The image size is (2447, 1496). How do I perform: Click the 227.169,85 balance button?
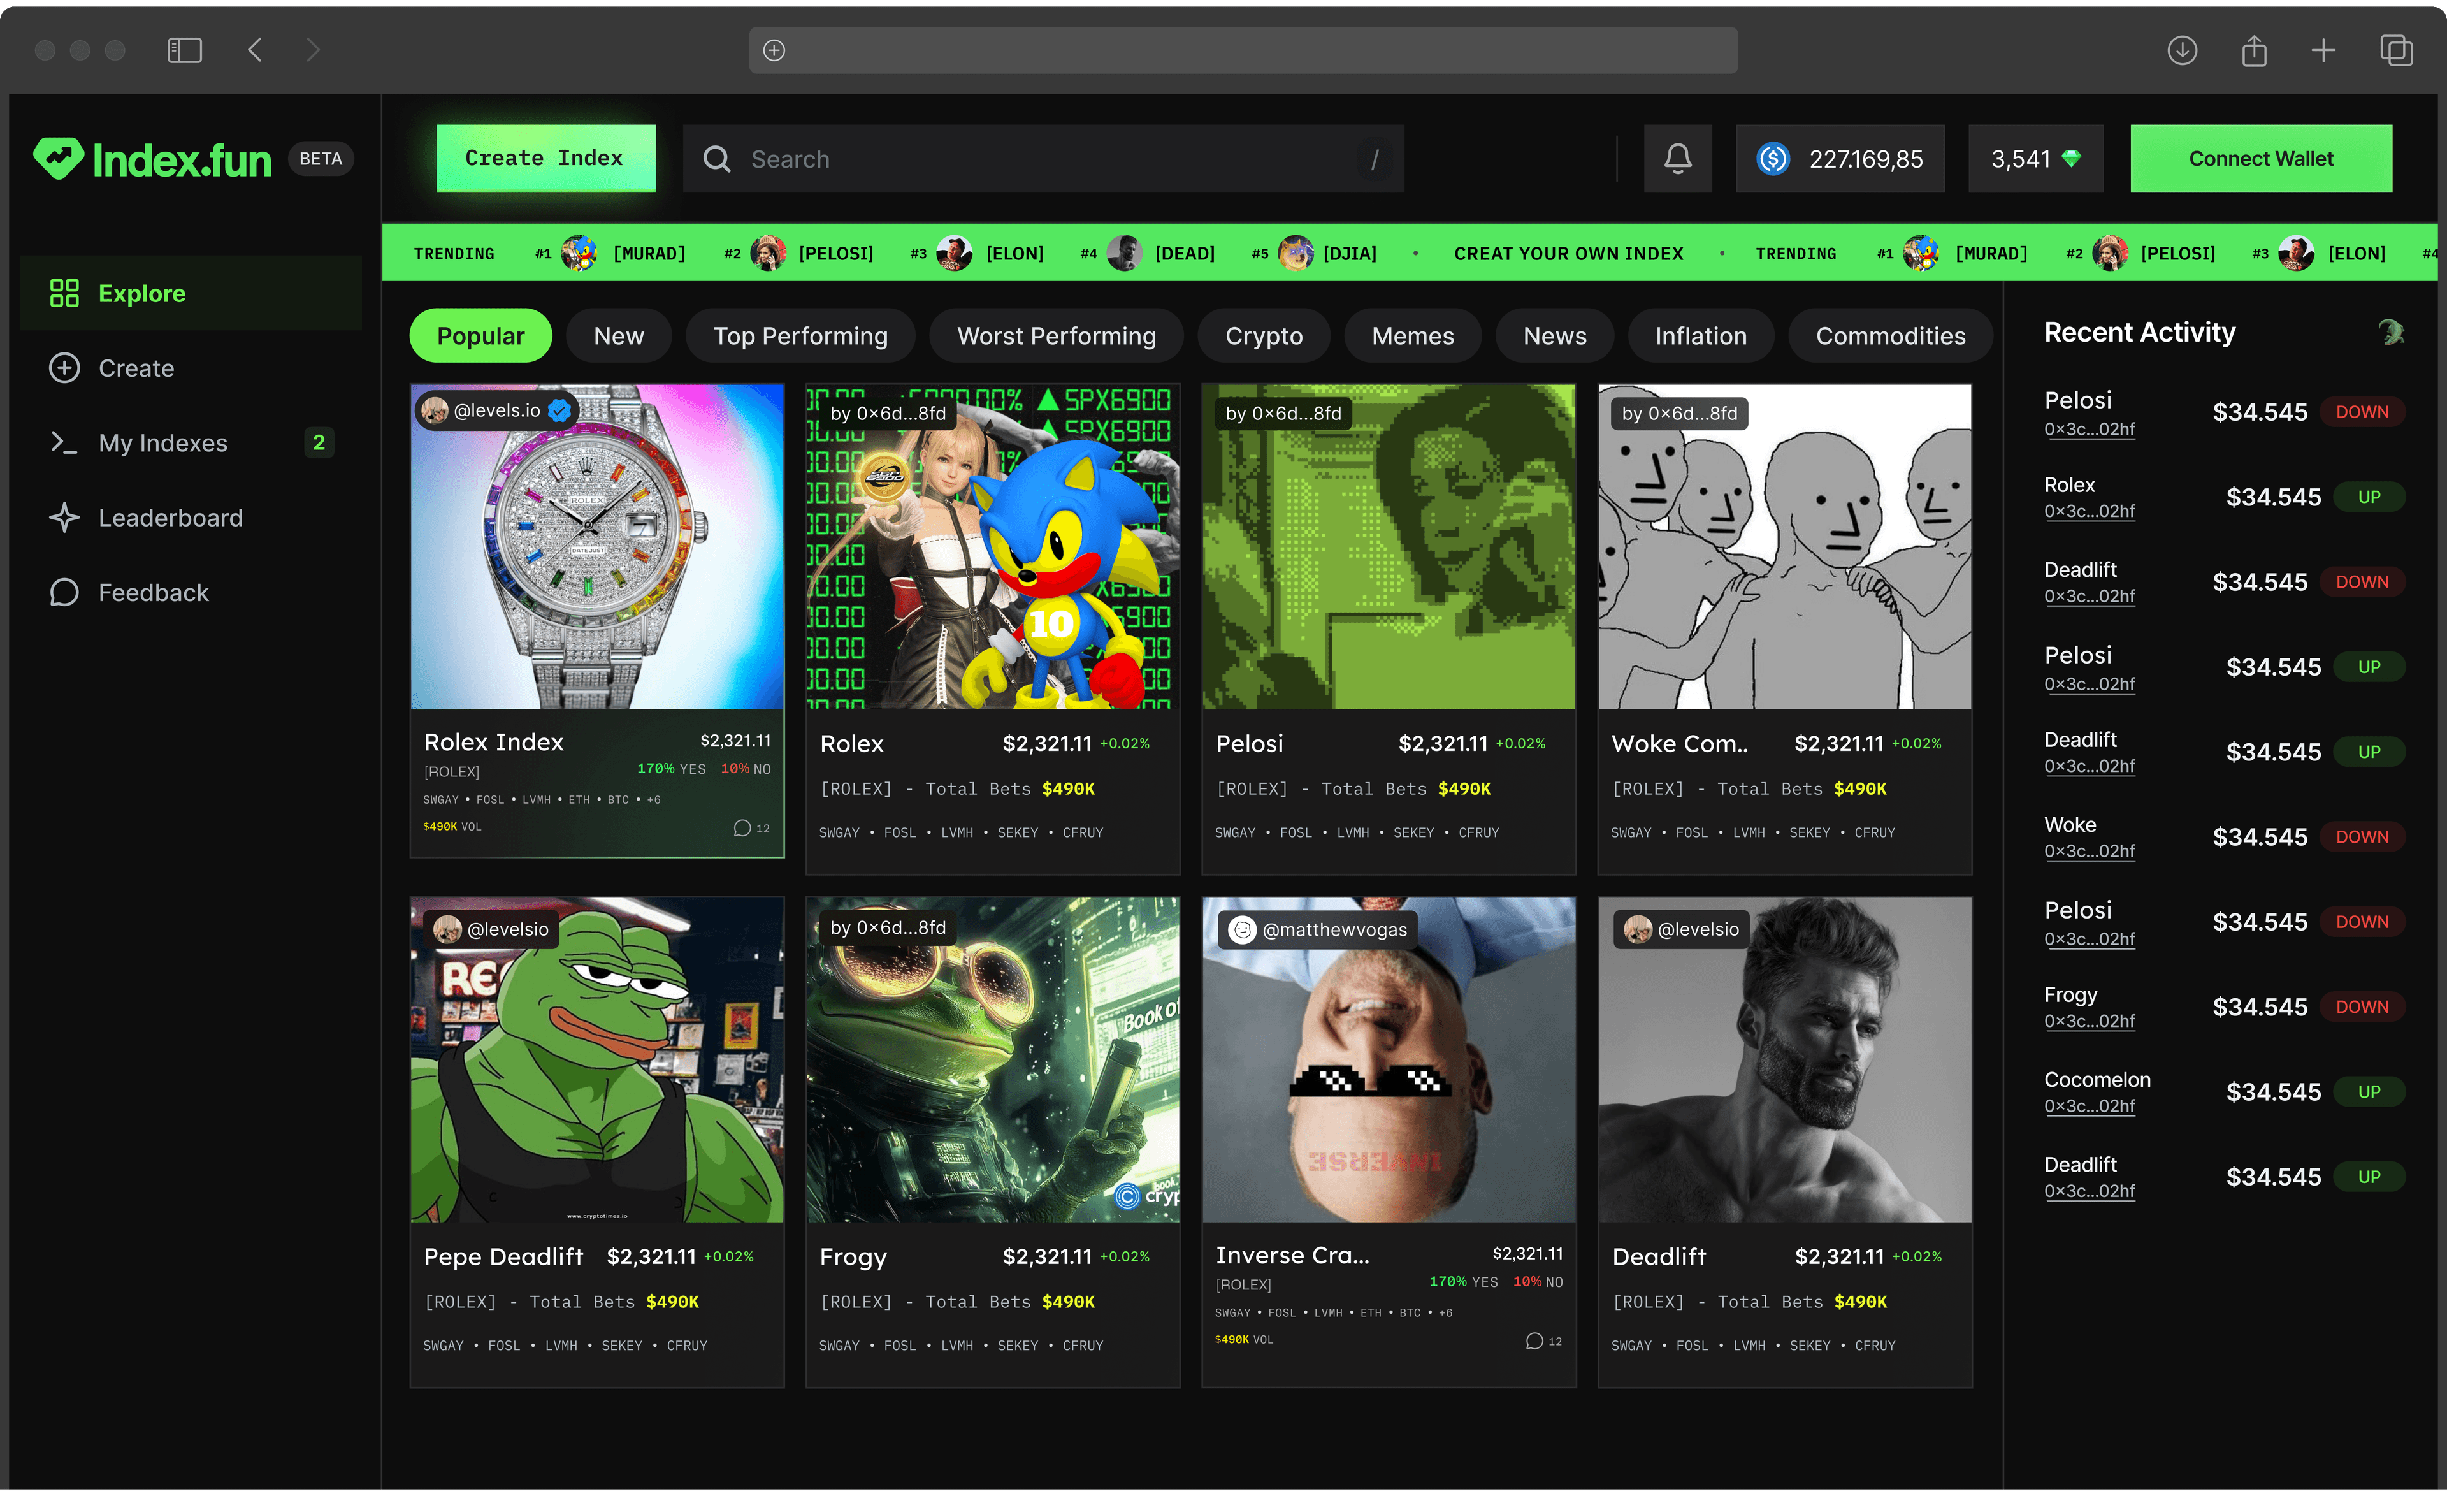1840,159
